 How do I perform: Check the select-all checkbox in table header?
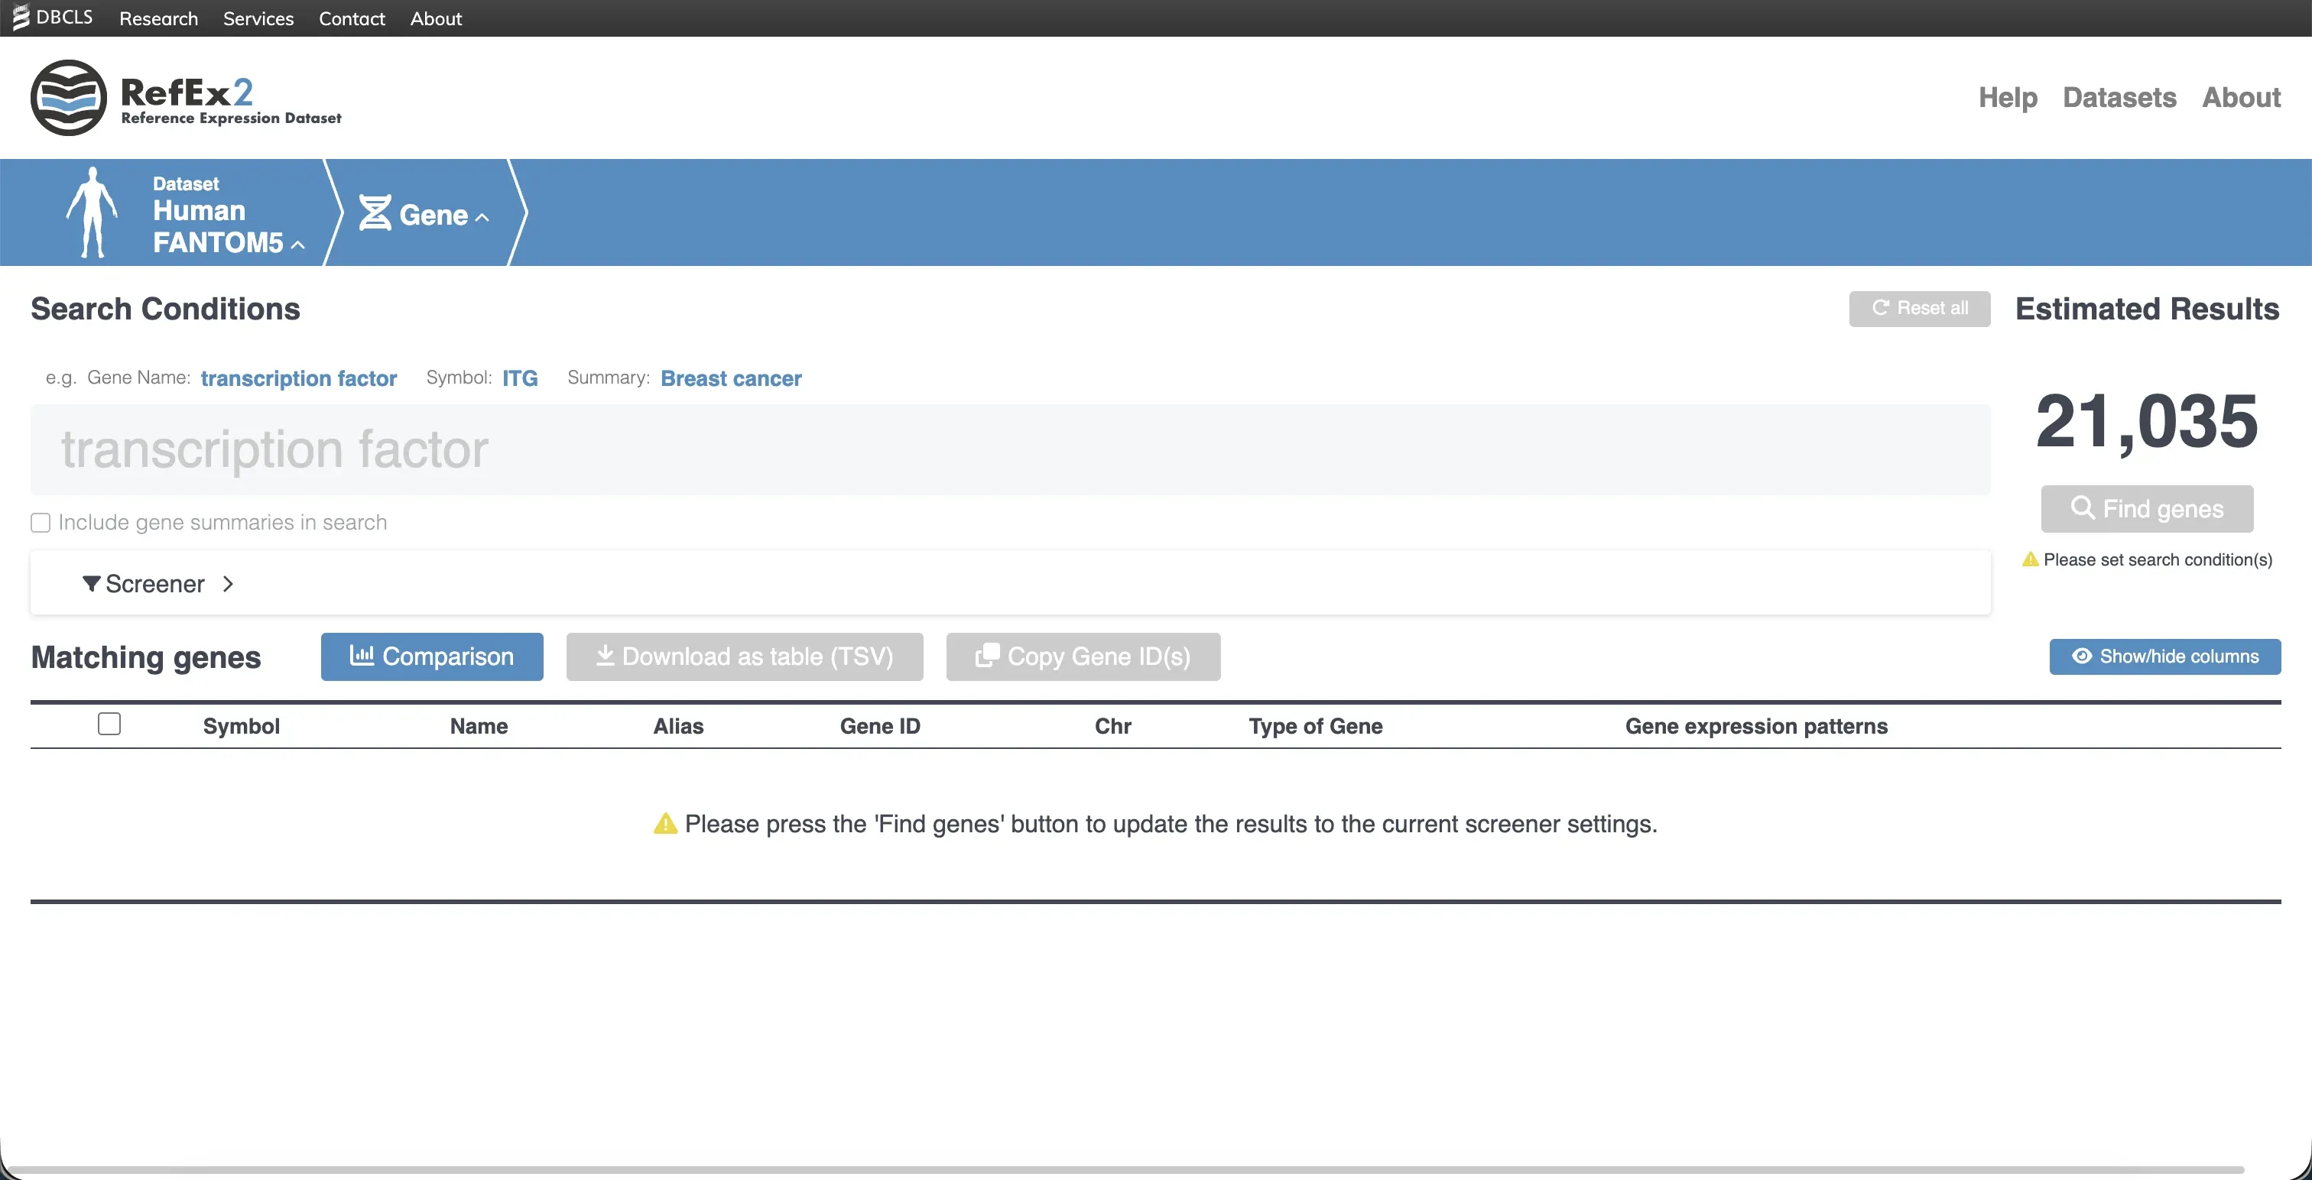tap(109, 725)
